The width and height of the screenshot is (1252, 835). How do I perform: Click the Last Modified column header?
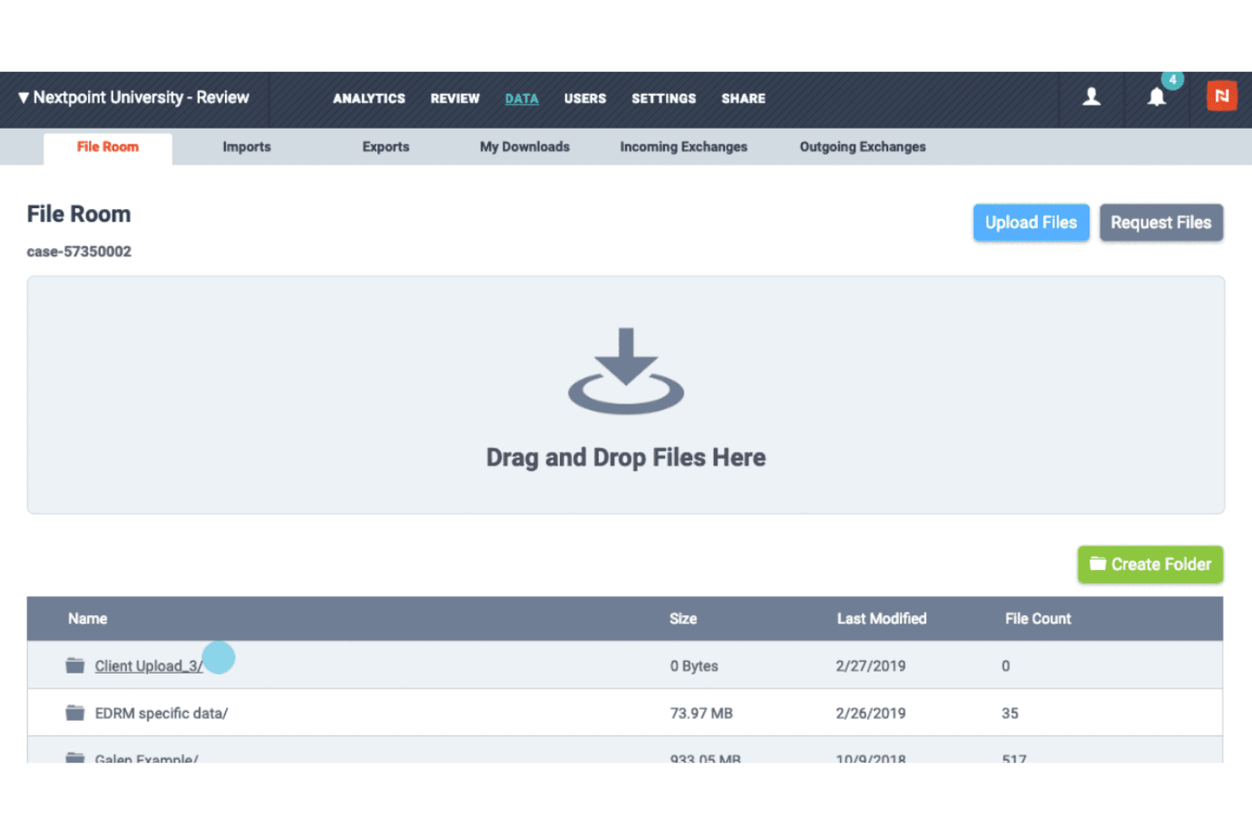point(881,618)
